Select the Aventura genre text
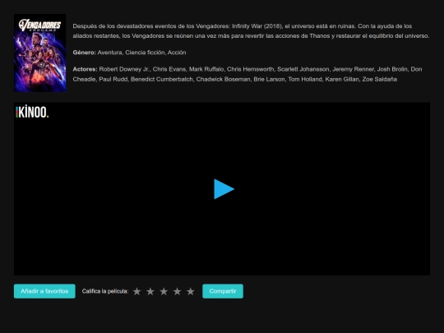 click(109, 53)
